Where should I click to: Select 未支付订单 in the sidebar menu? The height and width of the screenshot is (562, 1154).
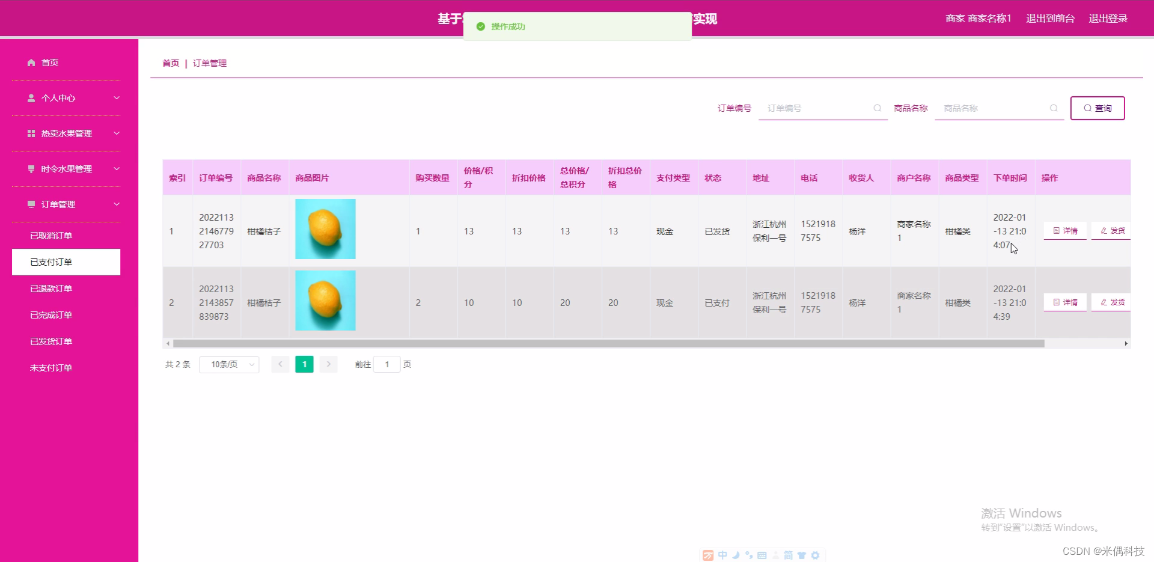click(51, 367)
